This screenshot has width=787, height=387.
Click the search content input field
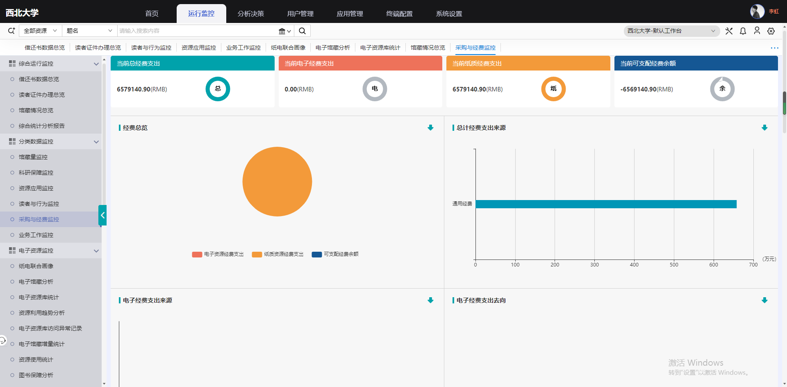pos(197,31)
